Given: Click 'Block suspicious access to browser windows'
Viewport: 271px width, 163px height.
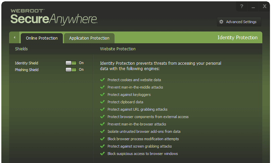Looking at the screenshot, I should pyautogui.click(x=143, y=154).
